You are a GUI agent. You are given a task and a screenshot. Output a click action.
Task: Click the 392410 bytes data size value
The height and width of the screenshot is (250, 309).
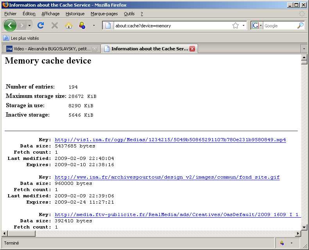click(73, 221)
